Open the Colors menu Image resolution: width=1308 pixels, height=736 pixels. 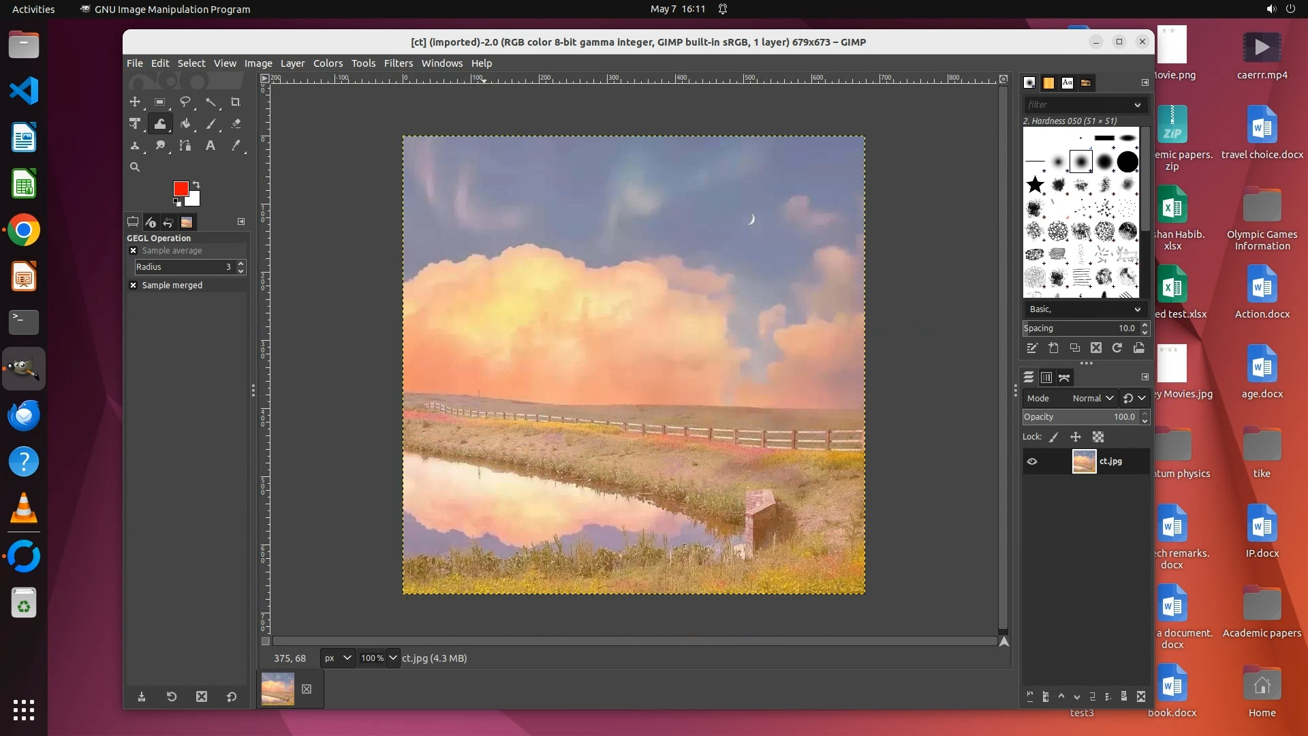(x=328, y=63)
